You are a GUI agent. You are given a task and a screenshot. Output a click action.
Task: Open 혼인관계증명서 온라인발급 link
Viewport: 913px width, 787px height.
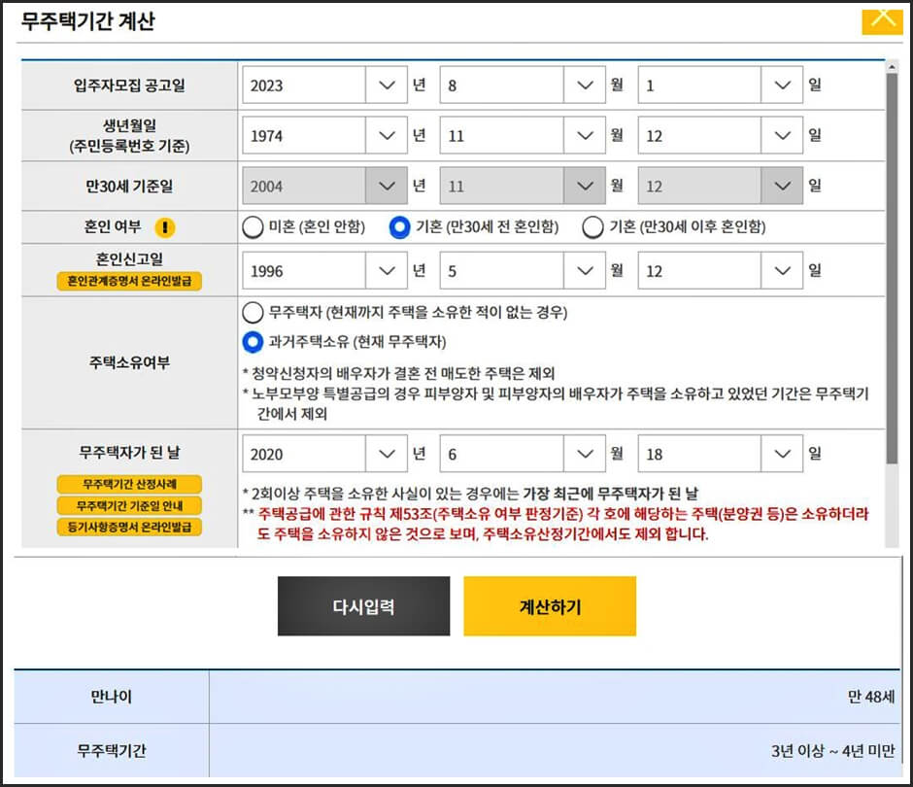[131, 283]
